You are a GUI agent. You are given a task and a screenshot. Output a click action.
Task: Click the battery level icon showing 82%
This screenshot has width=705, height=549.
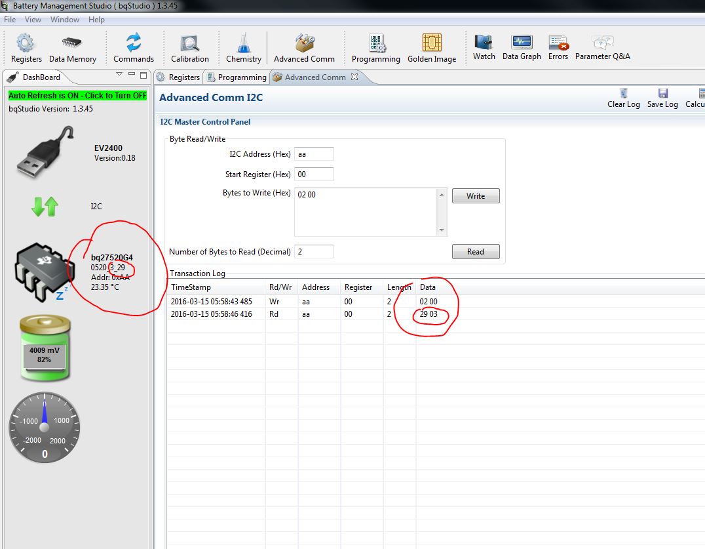pos(45,348)
